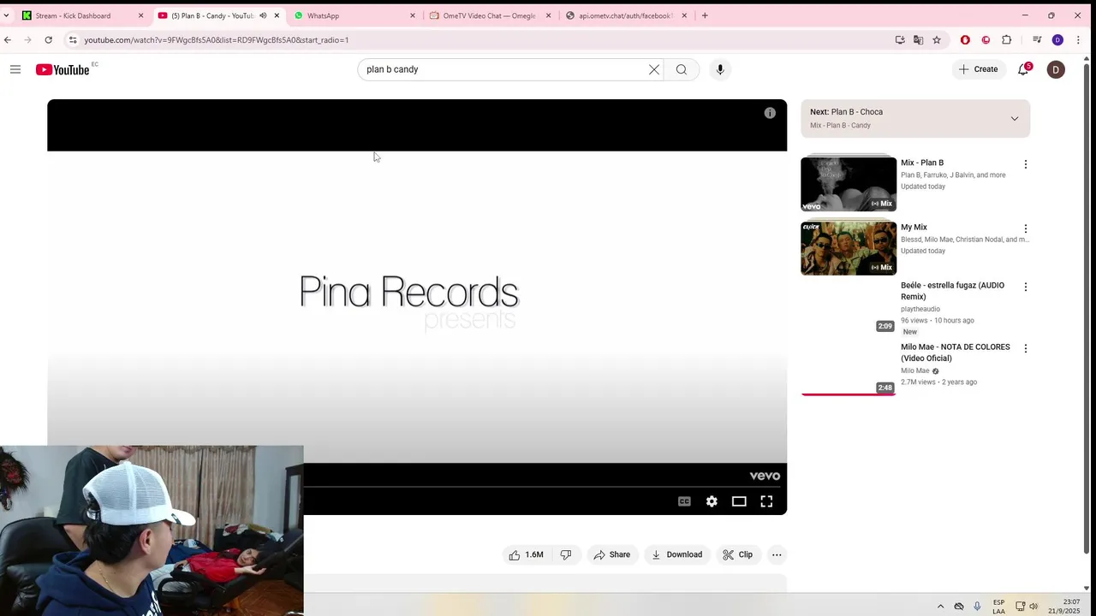Switch to the WhatsApp tab

point(353,15)
